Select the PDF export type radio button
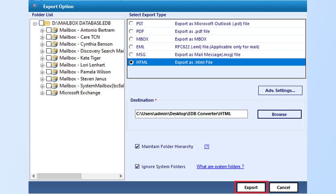 pos(131,31)
